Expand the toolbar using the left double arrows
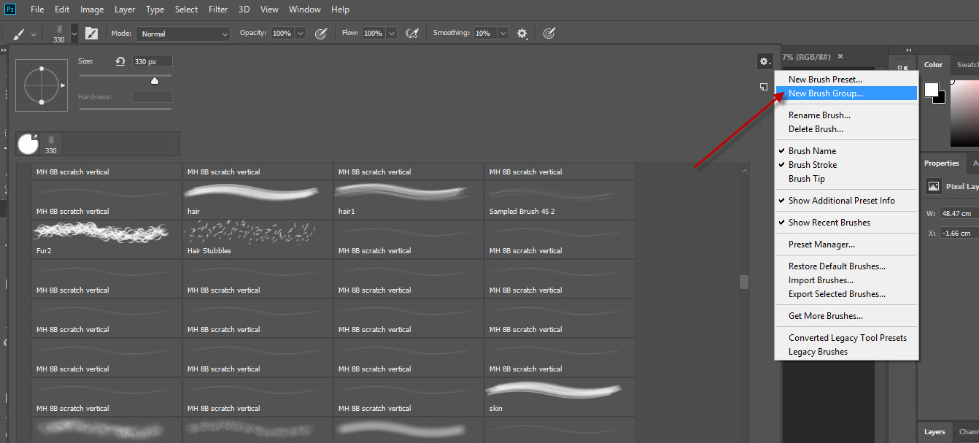 pyautogui.click(x=4, y=50)
